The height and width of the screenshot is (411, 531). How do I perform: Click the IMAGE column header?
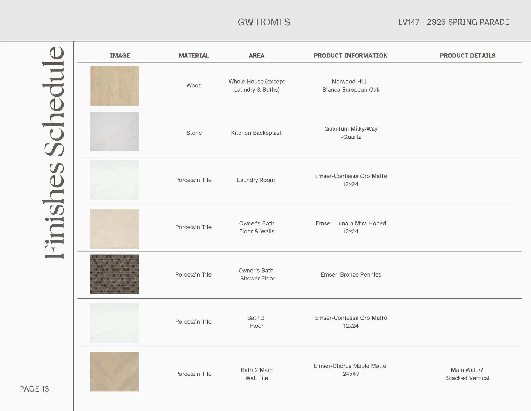(x=120, y=56)
